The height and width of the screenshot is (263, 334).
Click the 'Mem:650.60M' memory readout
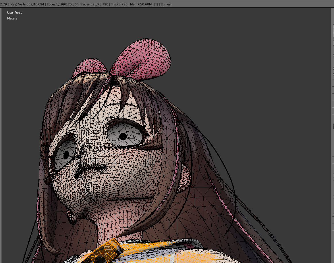[141, 4]
